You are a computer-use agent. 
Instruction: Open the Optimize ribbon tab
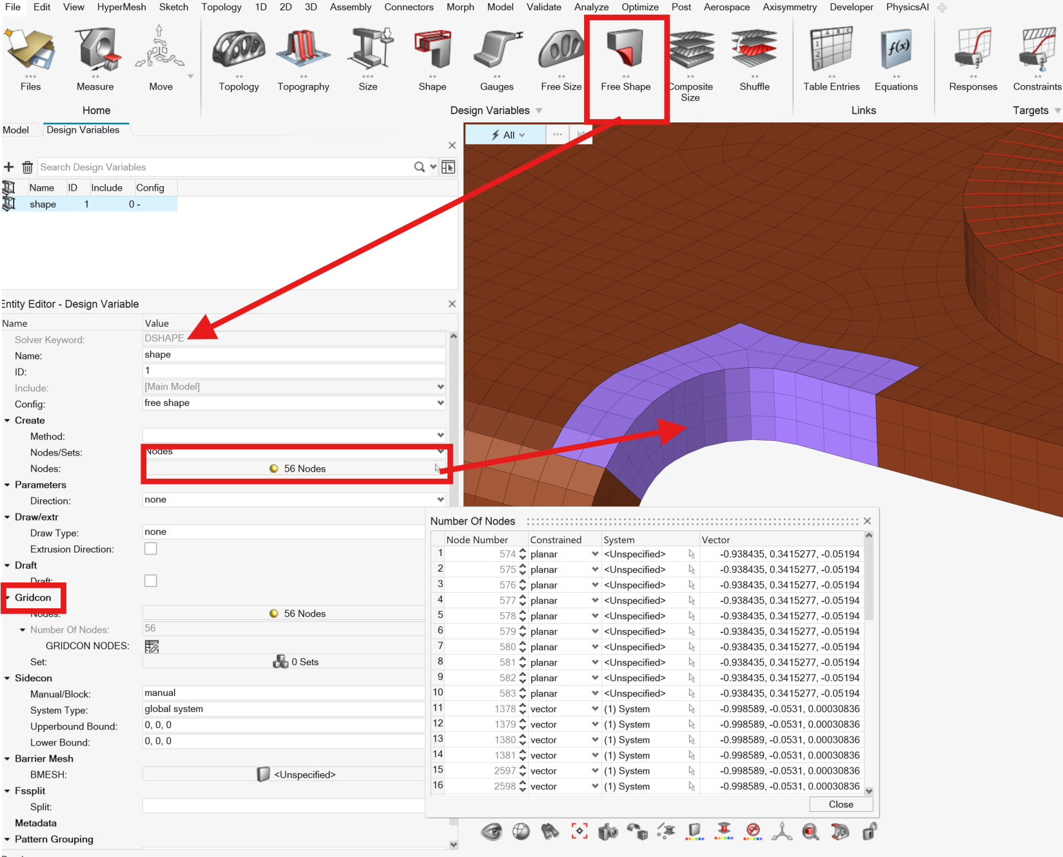coord(640,7)
